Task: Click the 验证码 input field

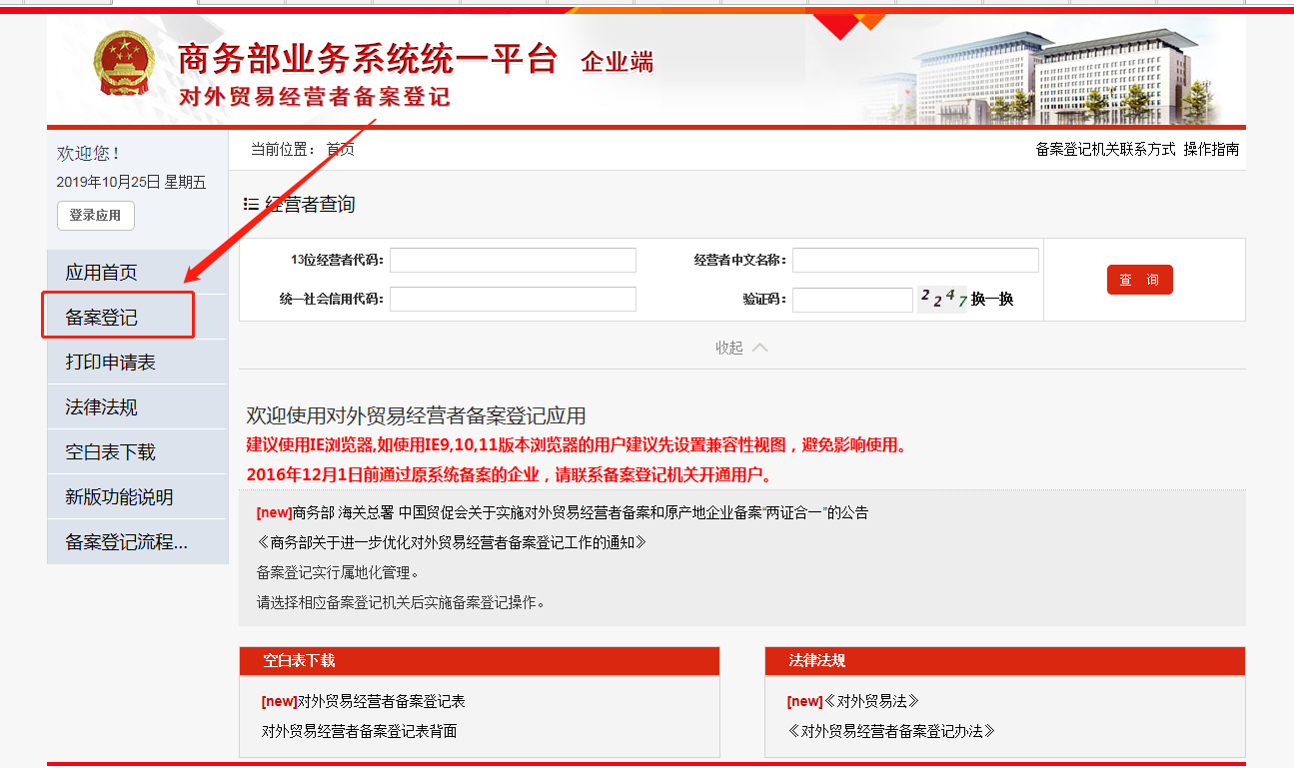Action: tap(851, 300)
